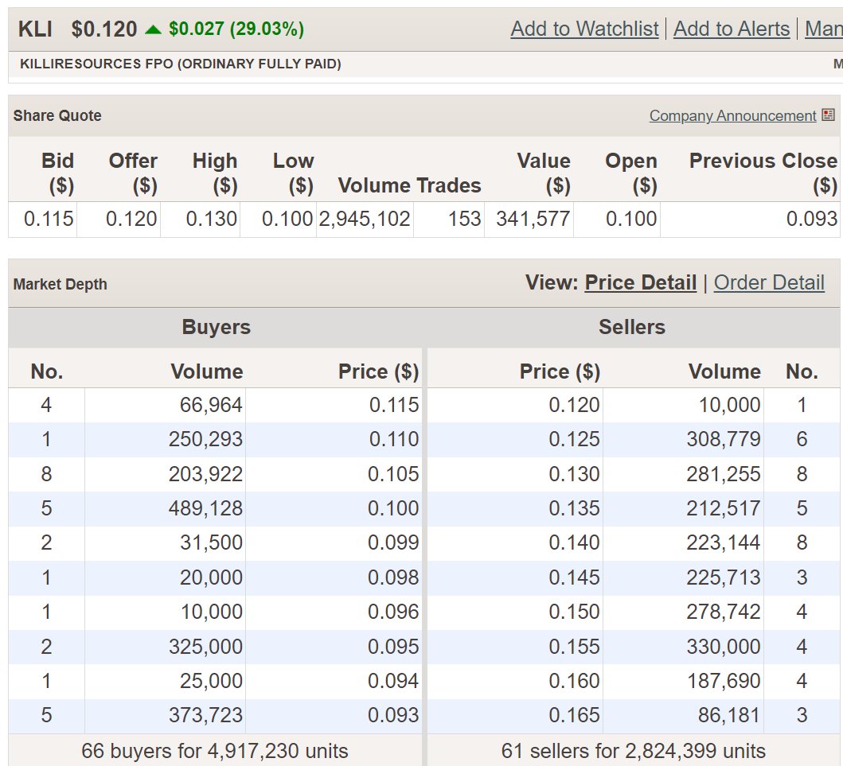
Task: Click seller price 0.155
Action: pyautogui.click(x=574, y=647)
